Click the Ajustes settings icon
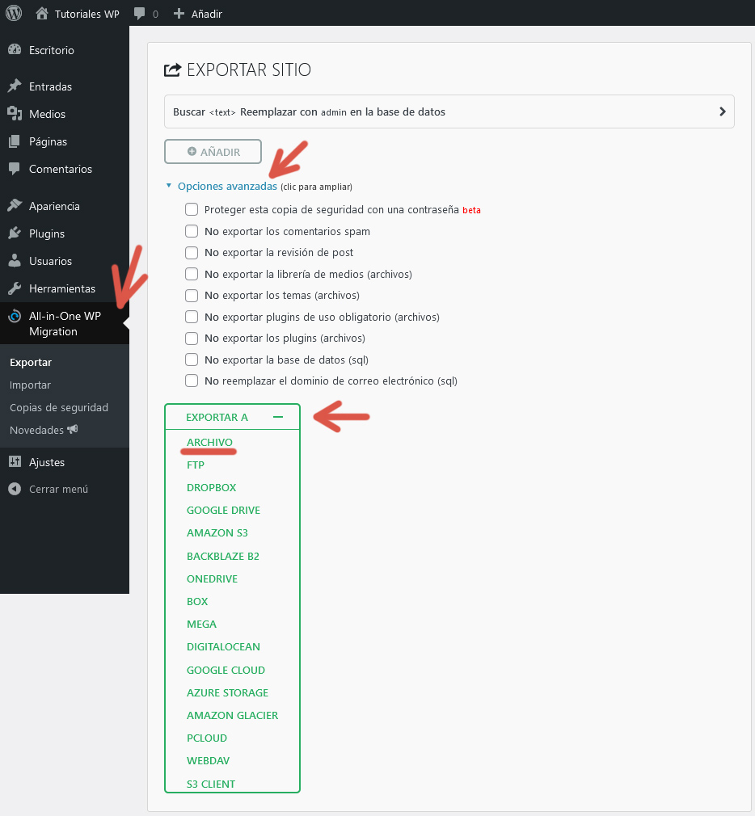The height and width of the screenshot is (816, 755). click(x=15, y=461)
